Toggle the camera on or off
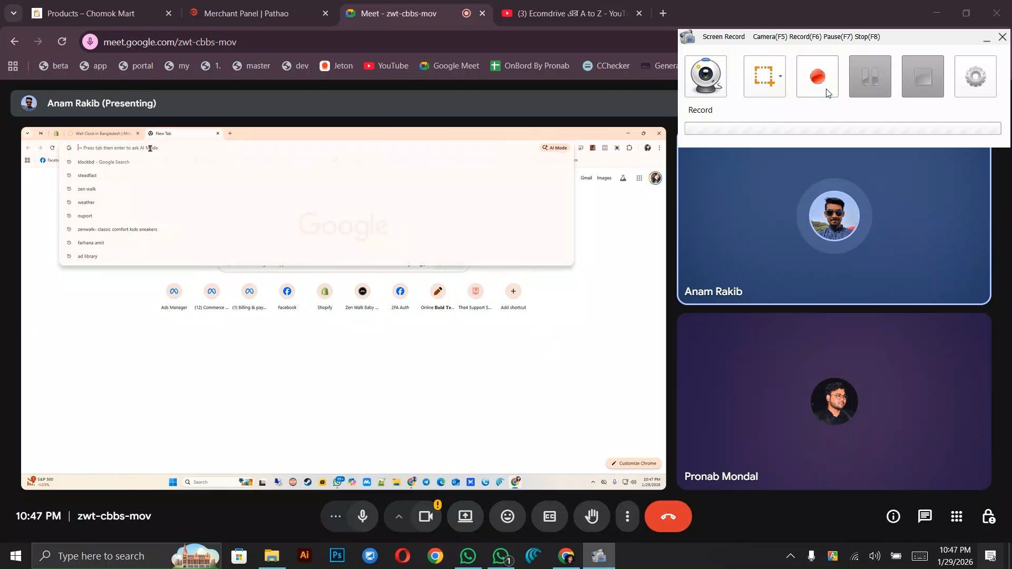The height and width of the screenshot is (569, 1012). click(x=425, y=516)
